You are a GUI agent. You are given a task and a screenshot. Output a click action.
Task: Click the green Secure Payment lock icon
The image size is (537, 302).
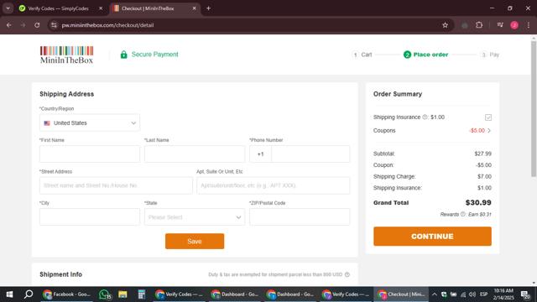[x=123, y=55]
